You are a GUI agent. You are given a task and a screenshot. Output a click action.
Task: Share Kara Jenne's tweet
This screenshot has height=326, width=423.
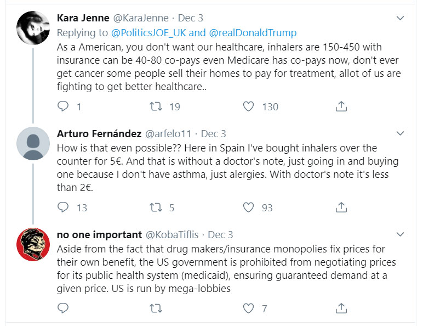pyautogui.click(x=341, y=106)
